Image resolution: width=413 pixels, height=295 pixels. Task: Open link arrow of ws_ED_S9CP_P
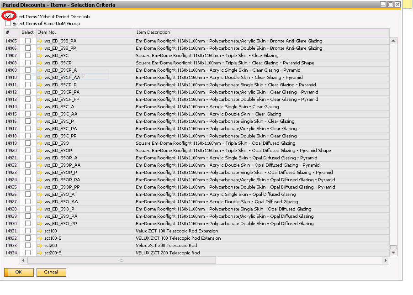point(39,85)
